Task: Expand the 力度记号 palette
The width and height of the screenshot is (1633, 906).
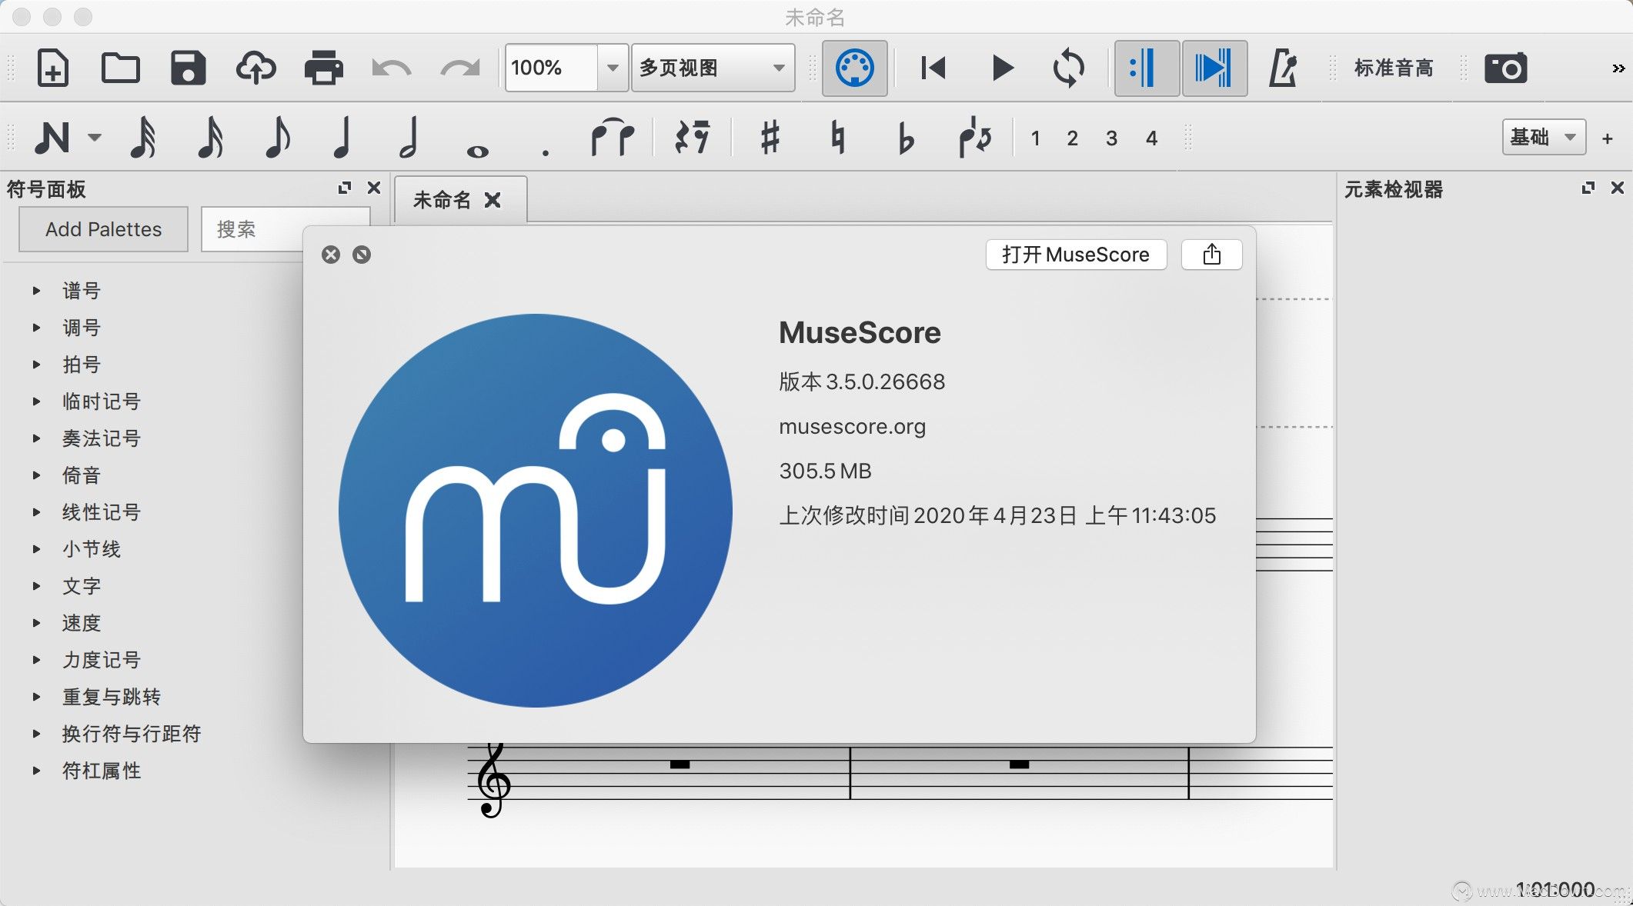Action: [x=36, y=660]
